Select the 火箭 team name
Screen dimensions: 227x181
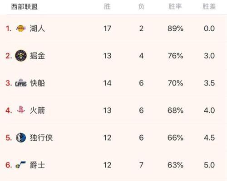37,110
